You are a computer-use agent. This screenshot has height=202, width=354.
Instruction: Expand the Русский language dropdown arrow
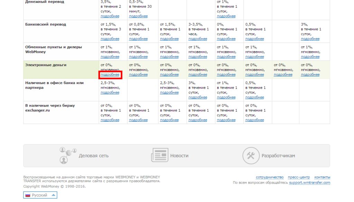[x=53, y=195]
